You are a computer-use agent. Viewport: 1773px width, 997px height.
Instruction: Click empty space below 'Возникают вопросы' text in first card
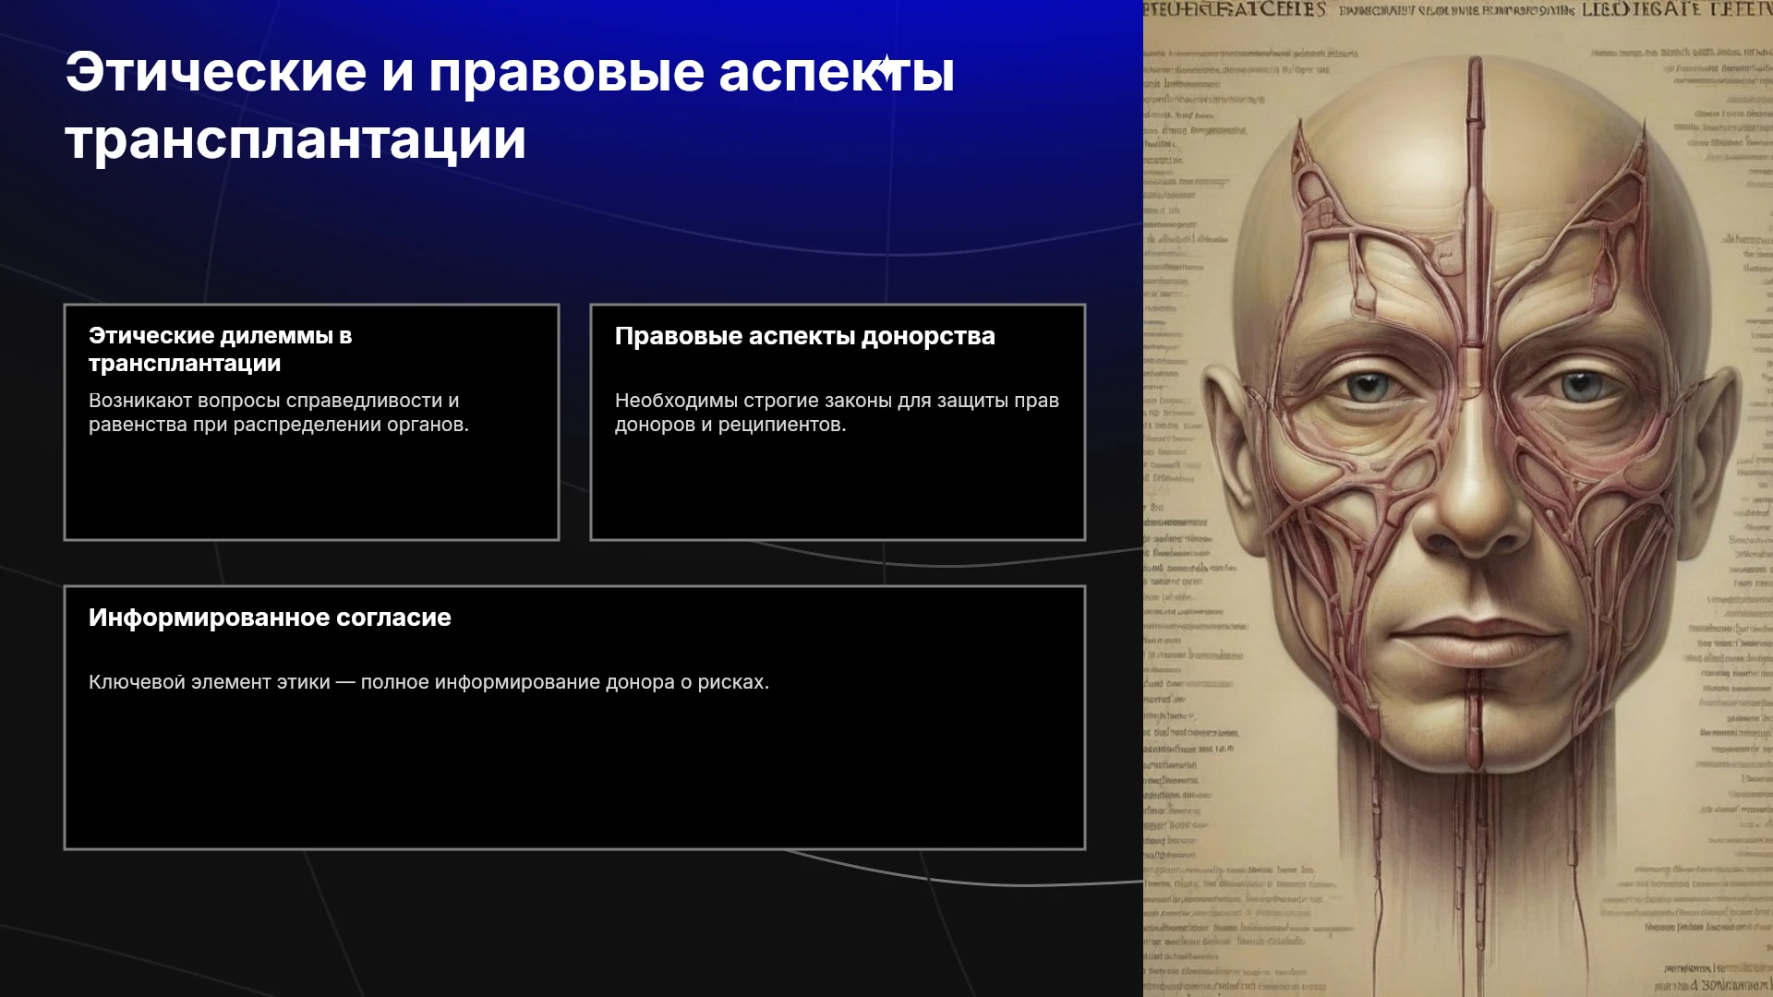coord(311,489)
